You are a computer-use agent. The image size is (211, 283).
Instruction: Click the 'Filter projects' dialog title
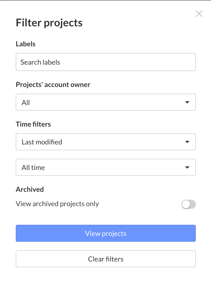49,23
